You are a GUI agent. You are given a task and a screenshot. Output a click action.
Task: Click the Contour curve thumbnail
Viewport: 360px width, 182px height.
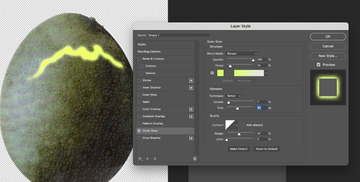point(230,125)
